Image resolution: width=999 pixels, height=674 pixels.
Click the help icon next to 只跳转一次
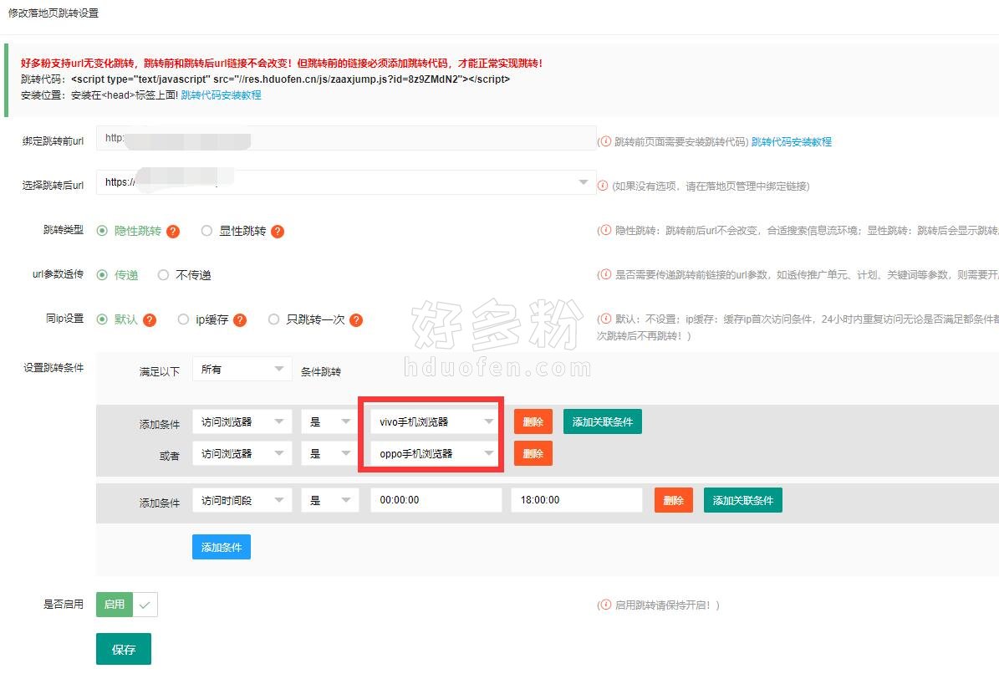coord(356,319)
